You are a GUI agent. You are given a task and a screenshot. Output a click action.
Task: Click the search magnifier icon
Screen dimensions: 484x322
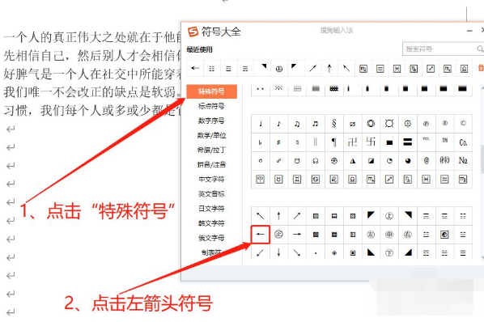480,49
